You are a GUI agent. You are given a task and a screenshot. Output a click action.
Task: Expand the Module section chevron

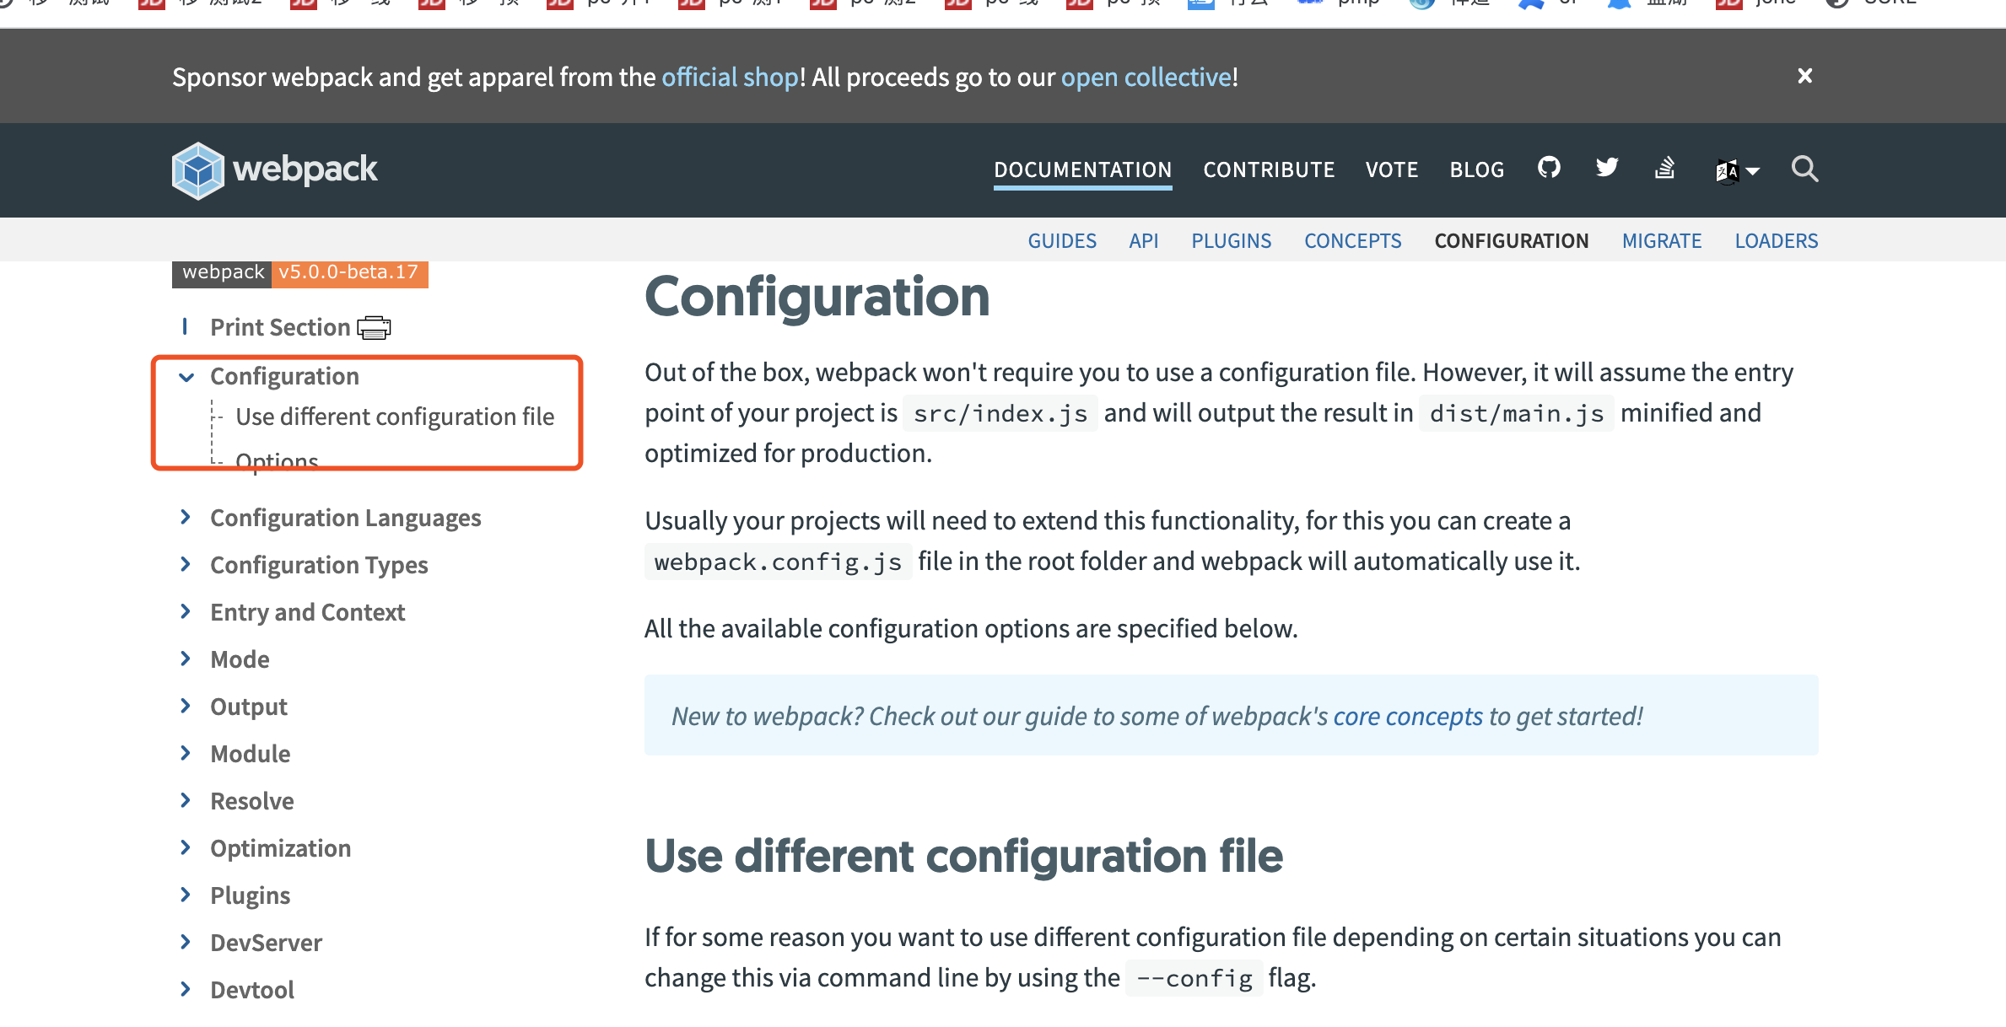point(186,753)
